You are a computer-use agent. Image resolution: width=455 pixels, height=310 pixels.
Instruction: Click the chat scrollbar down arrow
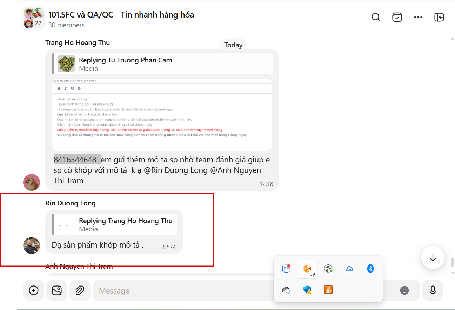[x=453, y=273]
